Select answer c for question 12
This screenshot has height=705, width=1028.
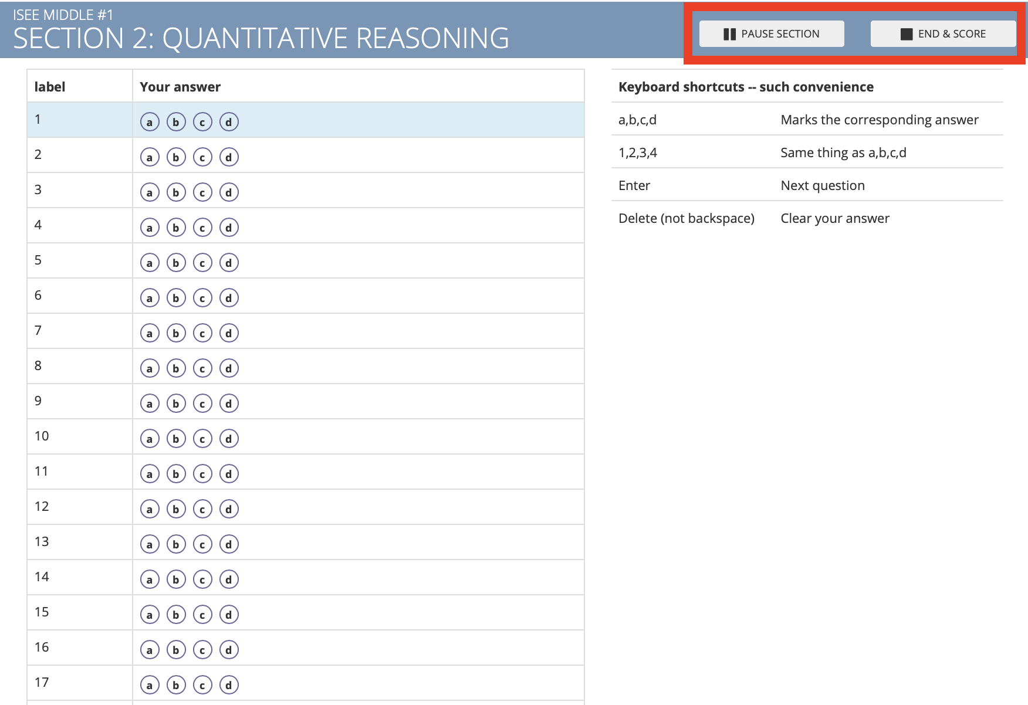click(202, 509)
